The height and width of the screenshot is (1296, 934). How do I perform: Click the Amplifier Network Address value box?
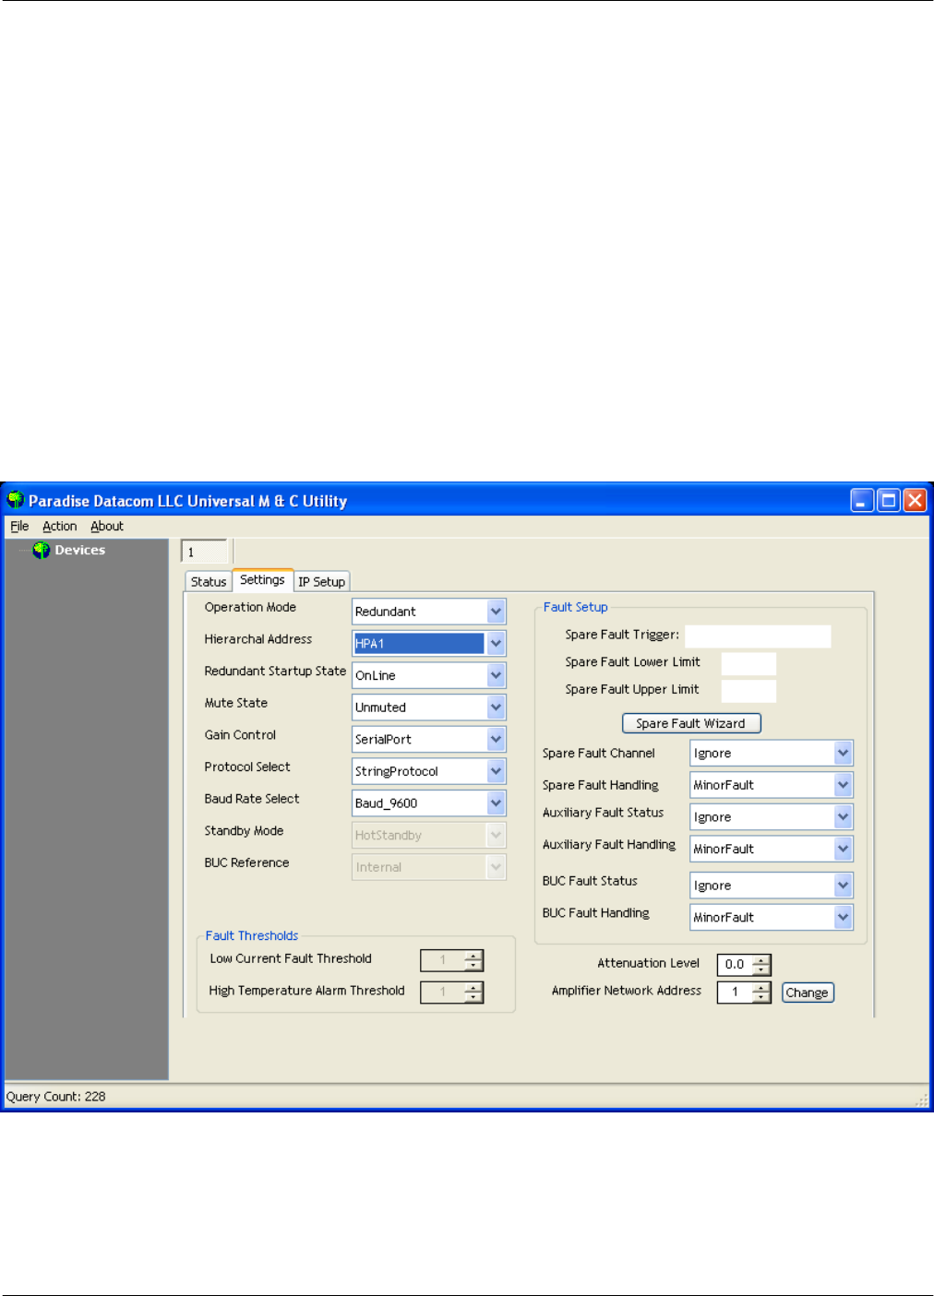pyautogui.click(x=735, y=993)
